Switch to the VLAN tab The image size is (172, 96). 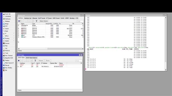[62, 18]
